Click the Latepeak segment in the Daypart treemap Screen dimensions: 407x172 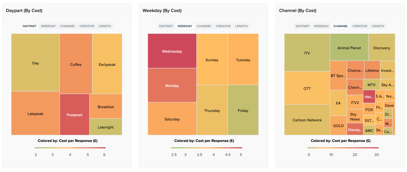[35, 114]
